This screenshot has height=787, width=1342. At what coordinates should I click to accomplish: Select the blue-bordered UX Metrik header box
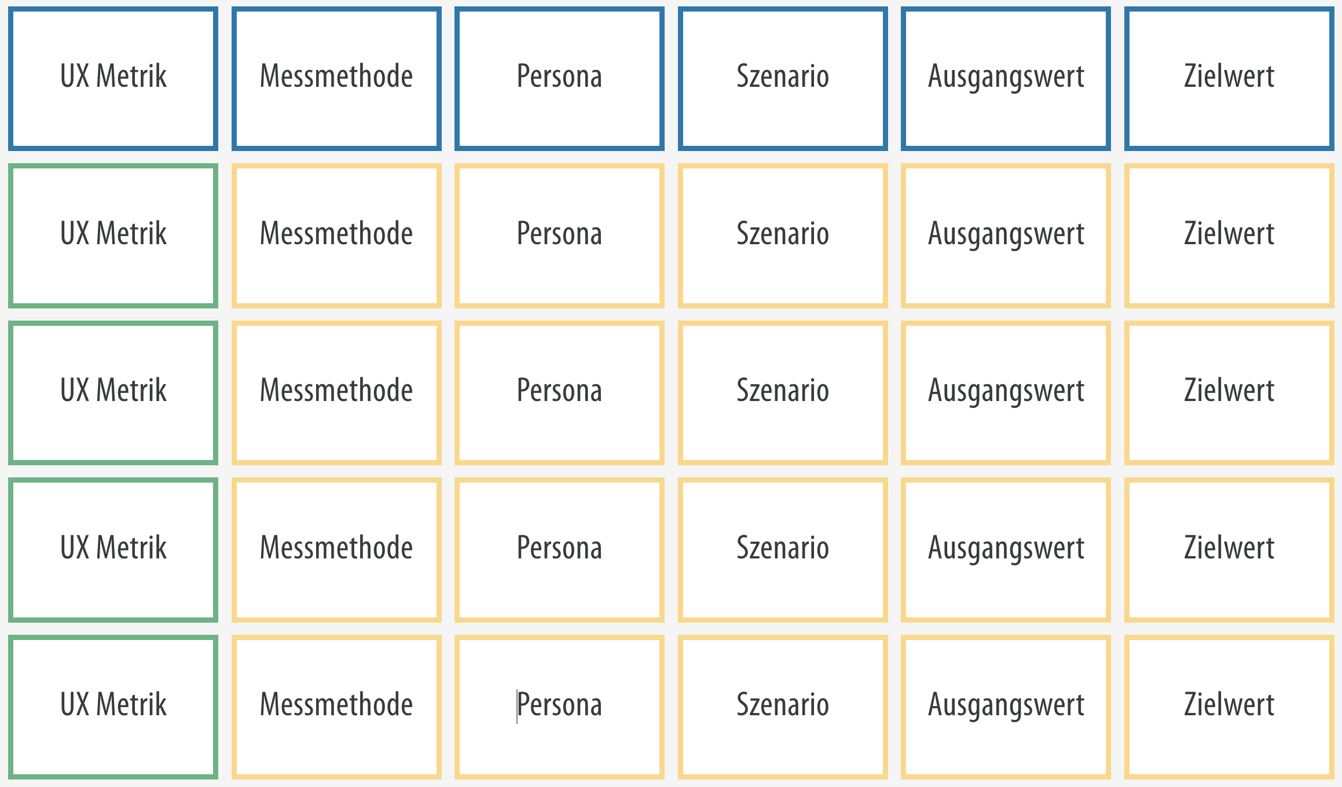[x=113, y=79]
